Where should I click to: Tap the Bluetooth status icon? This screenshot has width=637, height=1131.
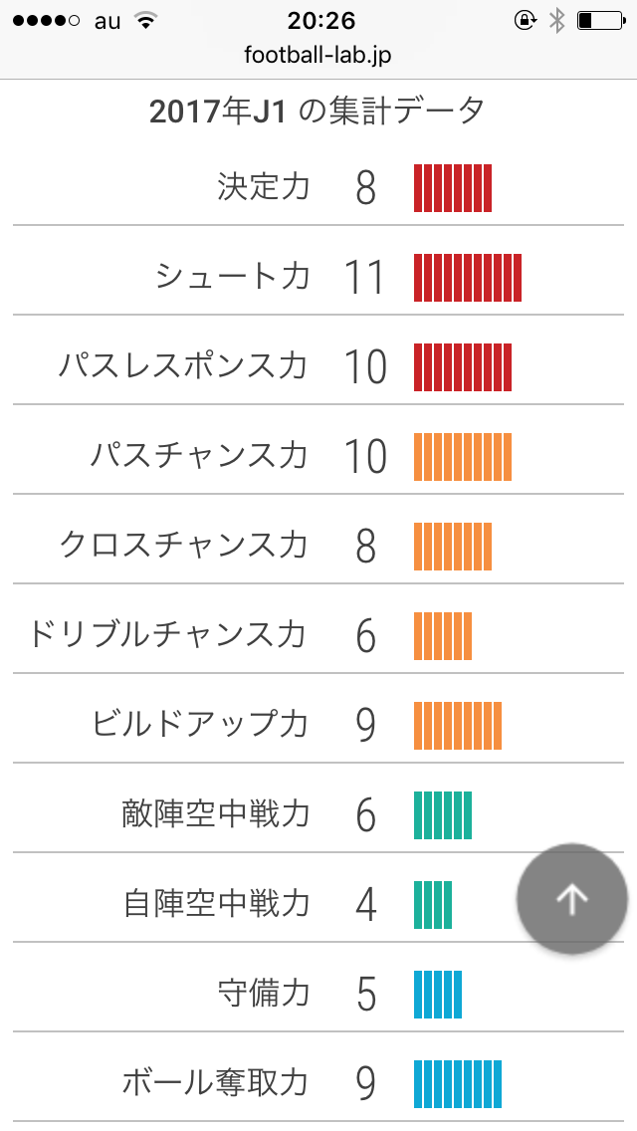tap(556, 20)
